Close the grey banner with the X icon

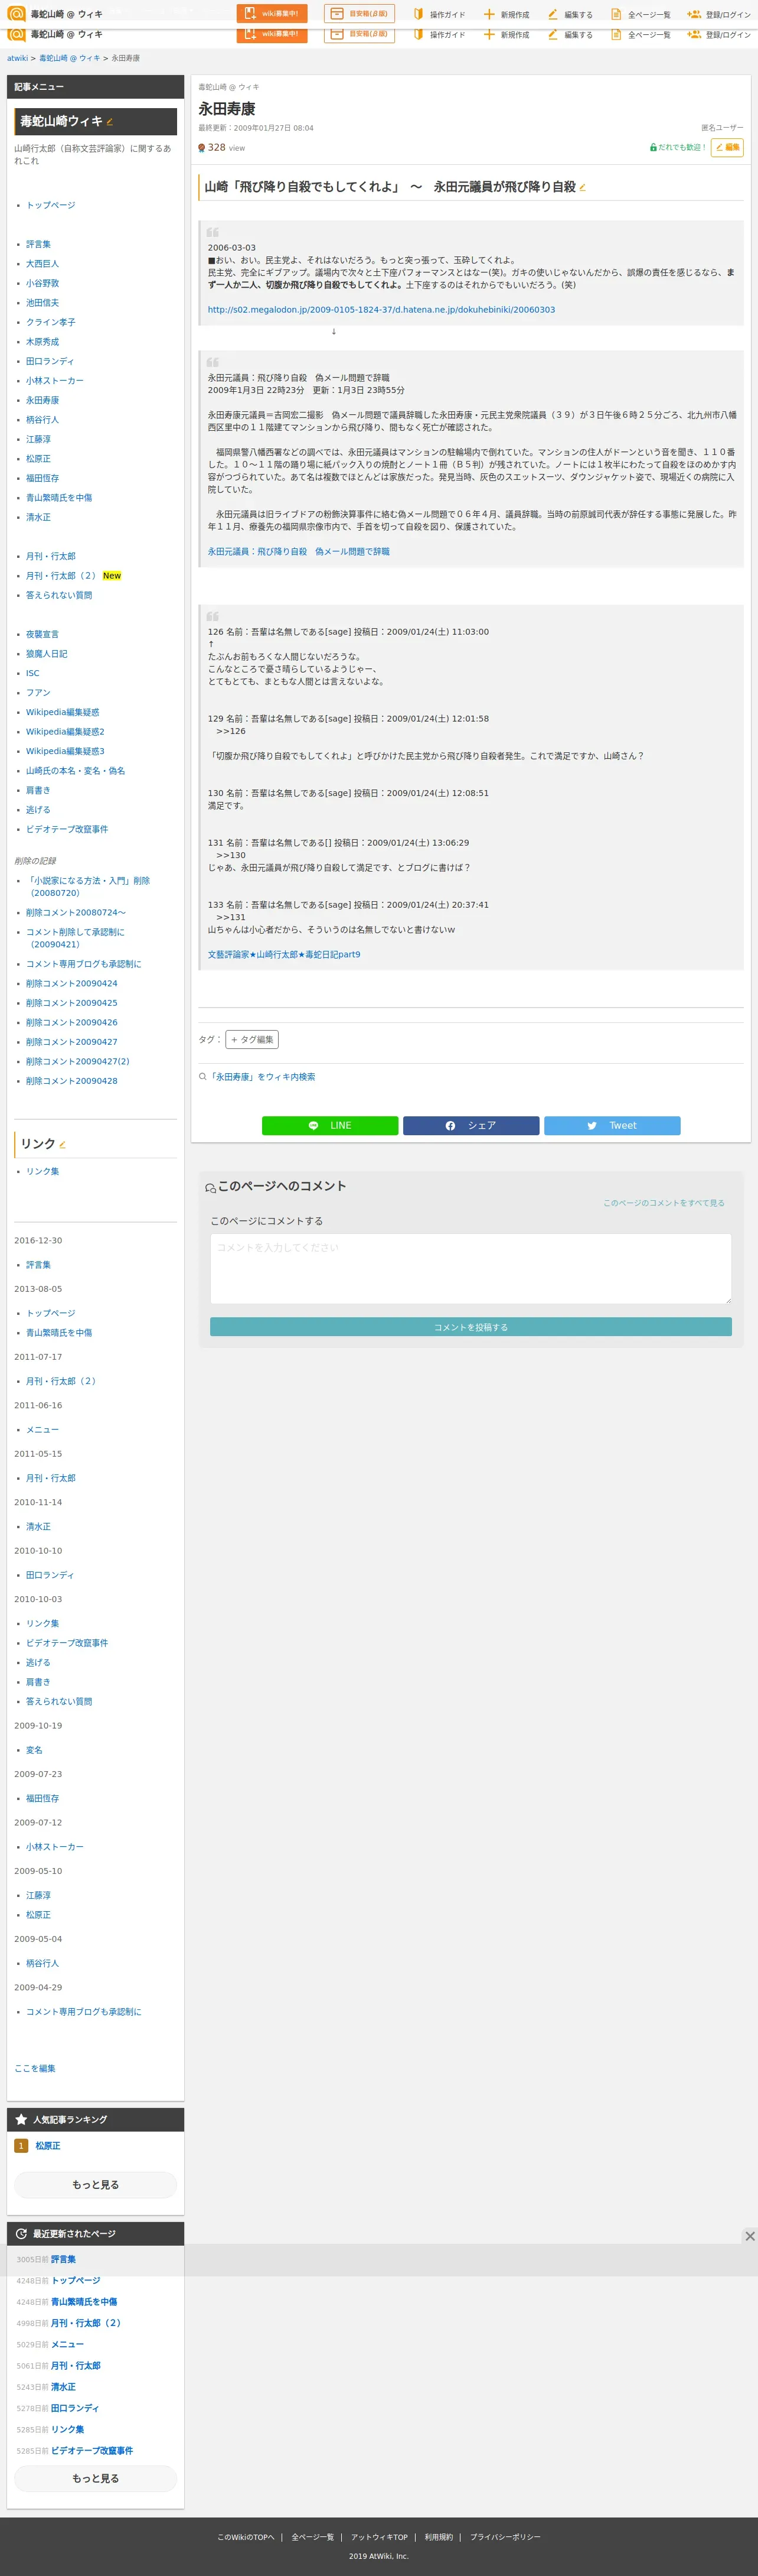pos(749,2236)
